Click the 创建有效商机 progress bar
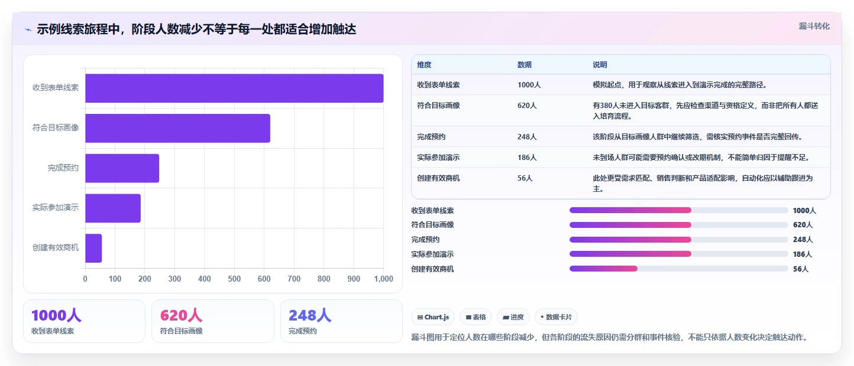The height and width of the screenshot is (366, 854). click(x=679, y=269)
